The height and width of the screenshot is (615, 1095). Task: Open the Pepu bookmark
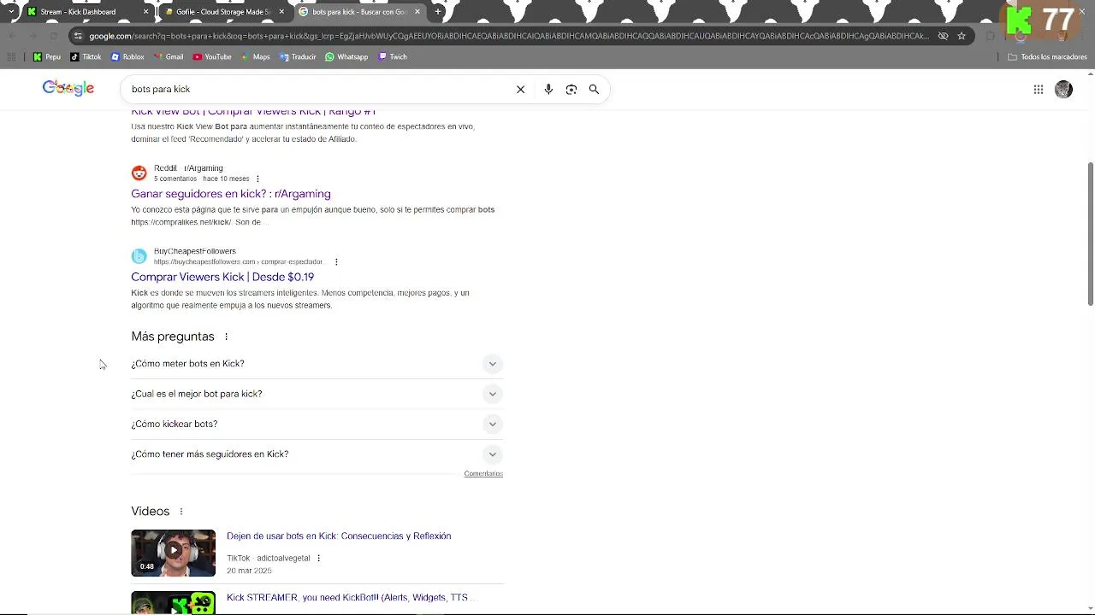click(47, 57)
